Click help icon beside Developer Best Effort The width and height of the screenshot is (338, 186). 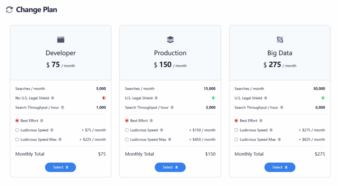42,121
